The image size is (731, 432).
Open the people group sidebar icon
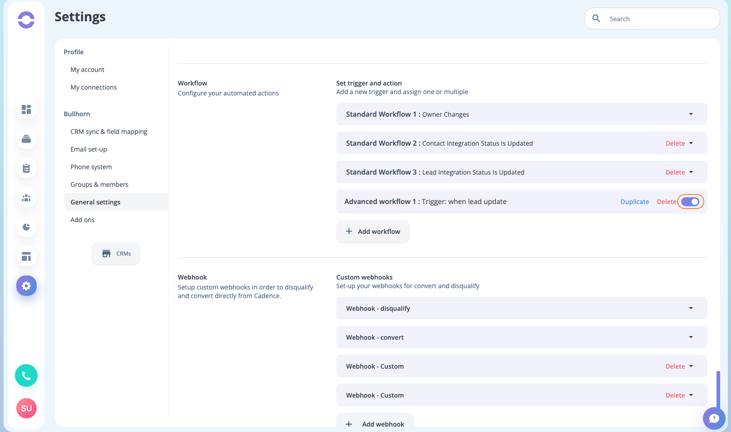tap(26, 198)
